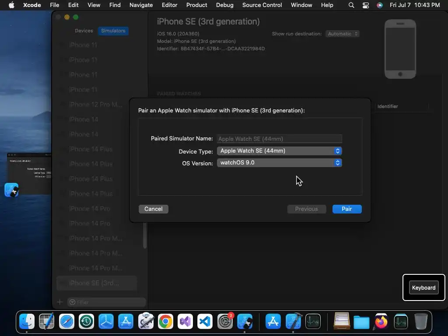448x336 pixels.
Task: Open Activity Monitor beside the Xcode hammer icon
Action: (x=313, y=322)
